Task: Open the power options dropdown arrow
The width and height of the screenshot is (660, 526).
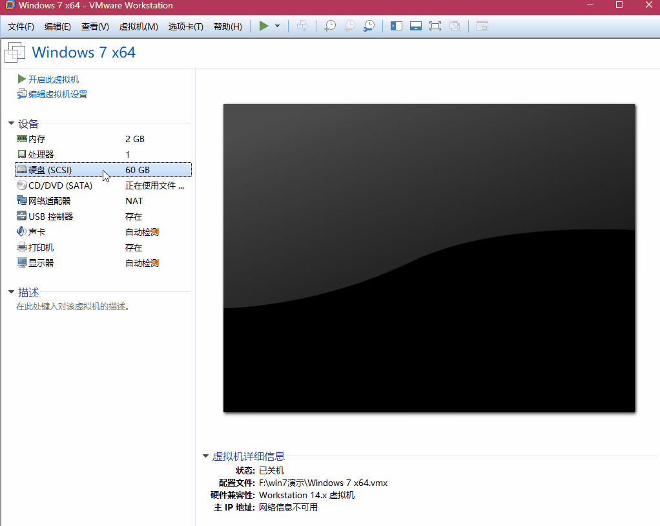Action: pos(278,26)
